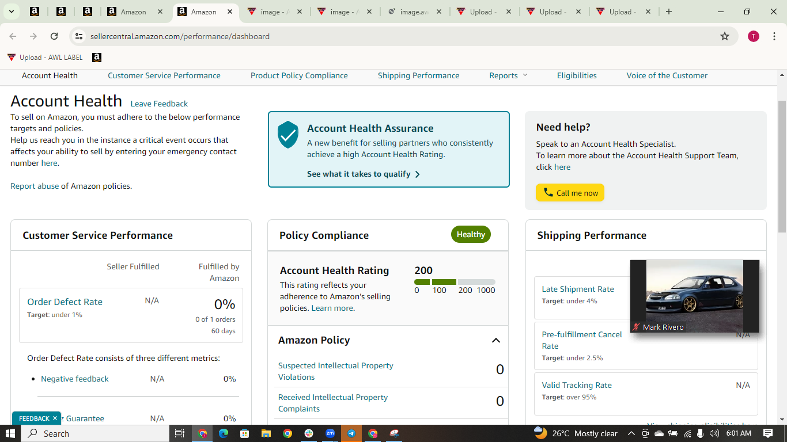The image size is (787, 442).
Task: Click the here link in Need help box
Action: click(562, 167)
